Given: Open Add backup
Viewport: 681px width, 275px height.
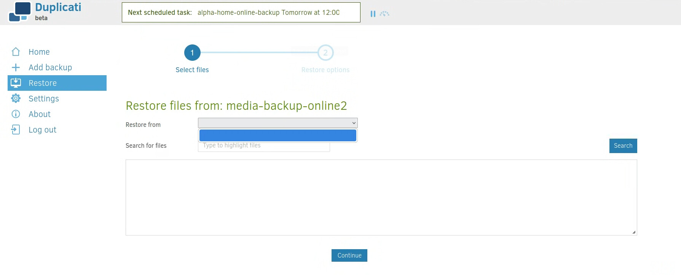Looking at the screenshot, I should (50, 67).
